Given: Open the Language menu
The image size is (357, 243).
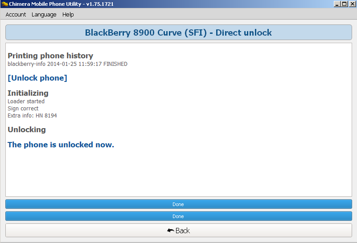Looking at the screenshot, I should [44, 15].
